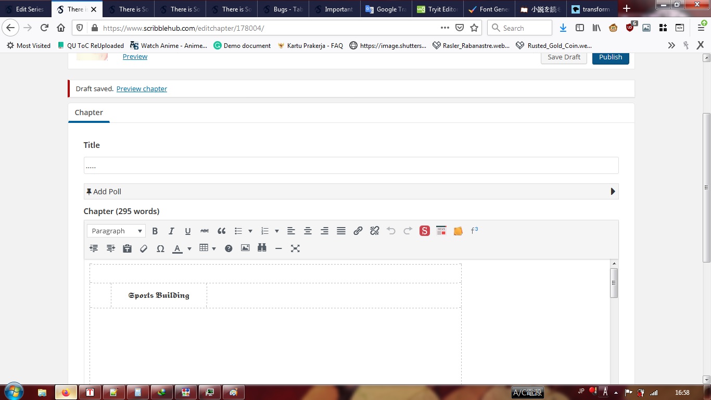Toggle italic formatting in the editor toolbar
Image resolution: width=711 pixels, height=400 pixels.
171,231
